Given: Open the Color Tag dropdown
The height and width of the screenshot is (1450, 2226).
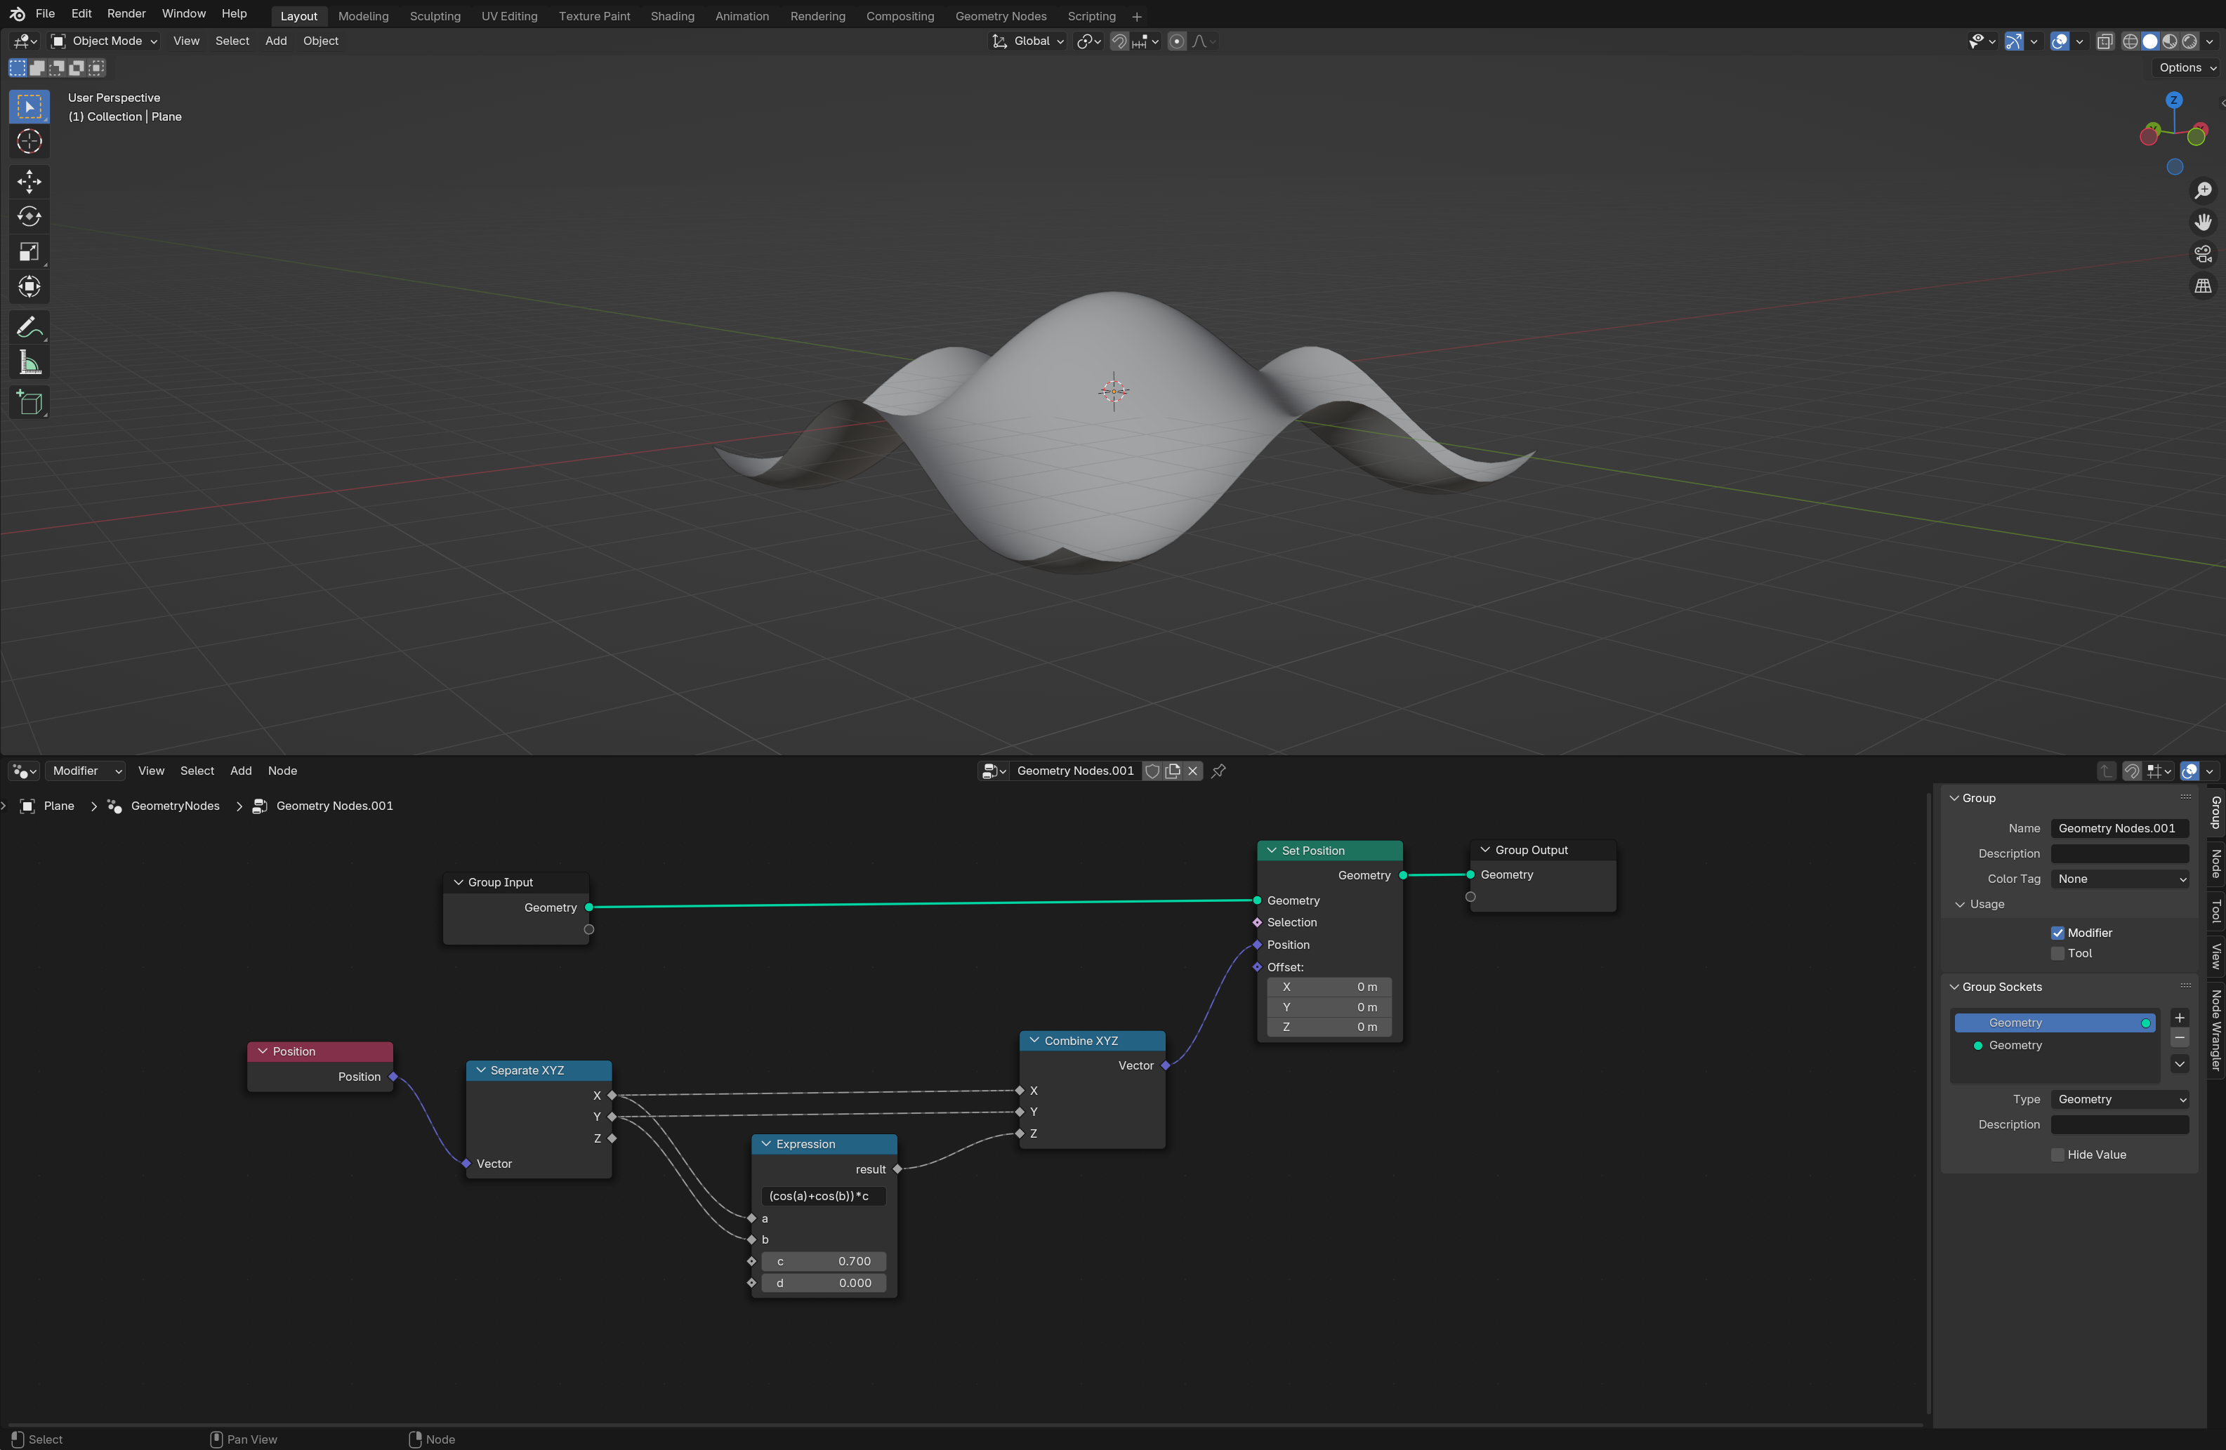Looking at the screenshot, I should coord(2120,879).
